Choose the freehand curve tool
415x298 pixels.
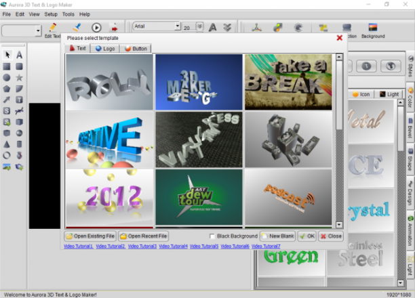(19, 111)
